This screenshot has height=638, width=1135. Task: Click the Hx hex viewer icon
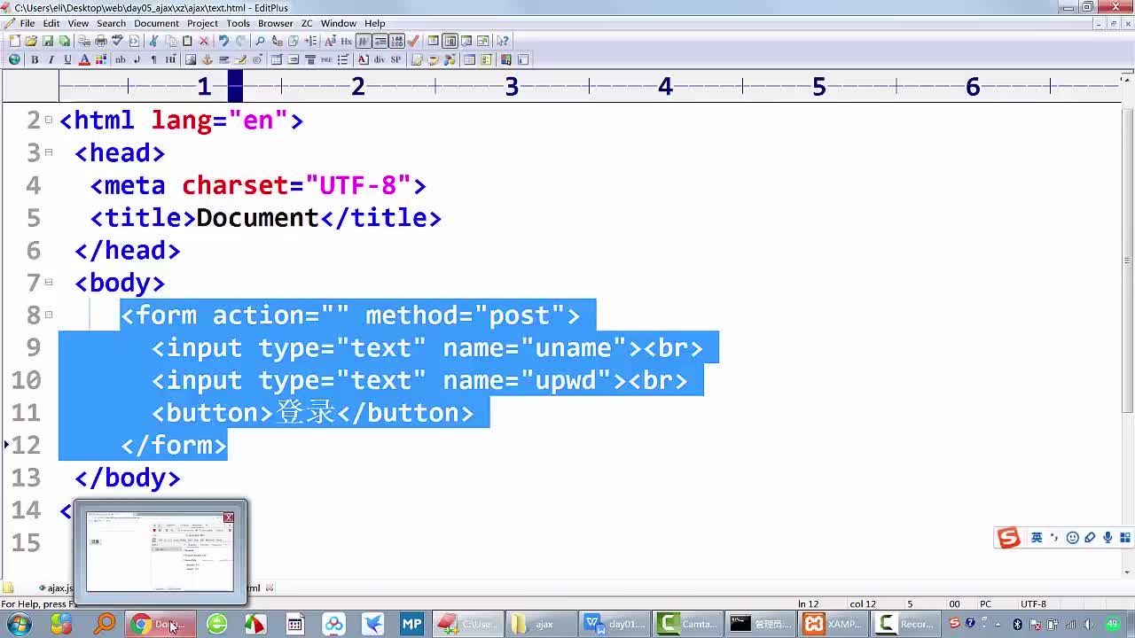coord(347,41)
